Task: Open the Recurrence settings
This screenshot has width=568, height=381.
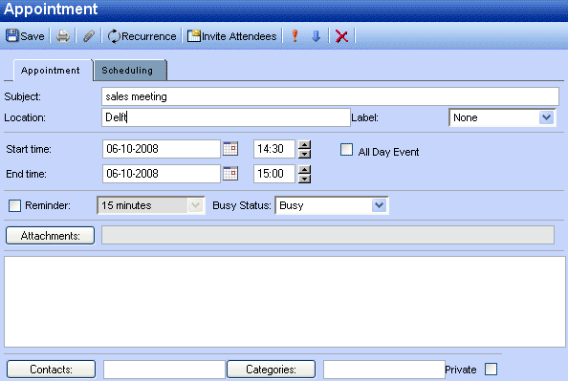Action: click(x=142, y=36)
